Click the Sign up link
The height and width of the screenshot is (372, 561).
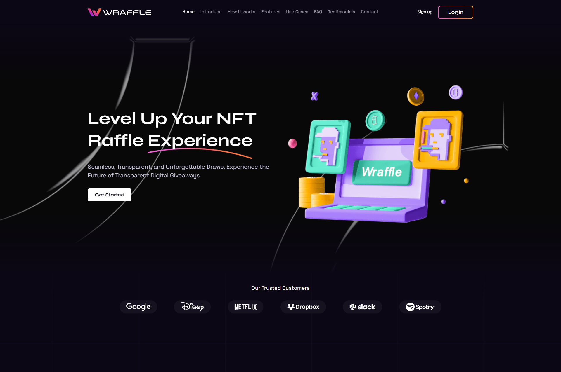pos(425,12)
